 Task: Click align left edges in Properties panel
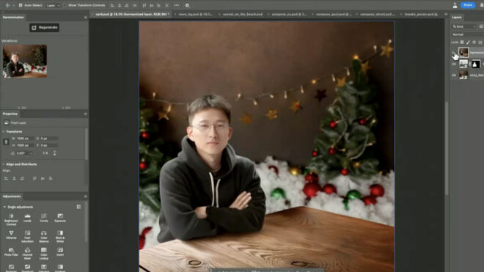[x=6, y=178]
